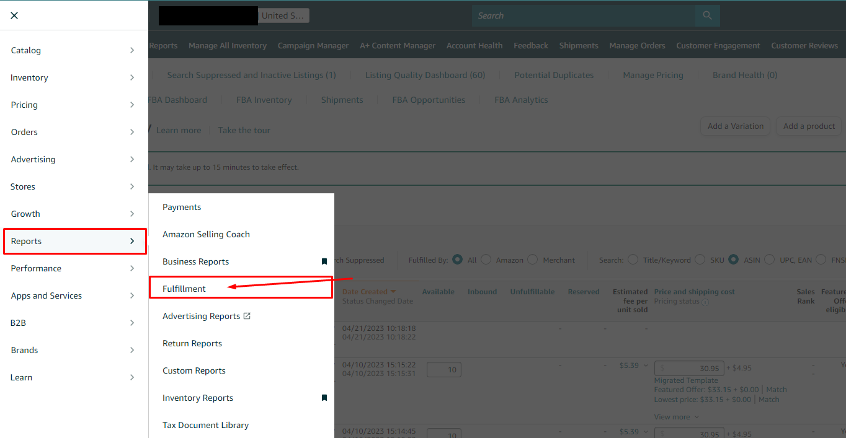Open FBA Opportunities tab
This screenshot has height=438, width=846.
[429, 100]
